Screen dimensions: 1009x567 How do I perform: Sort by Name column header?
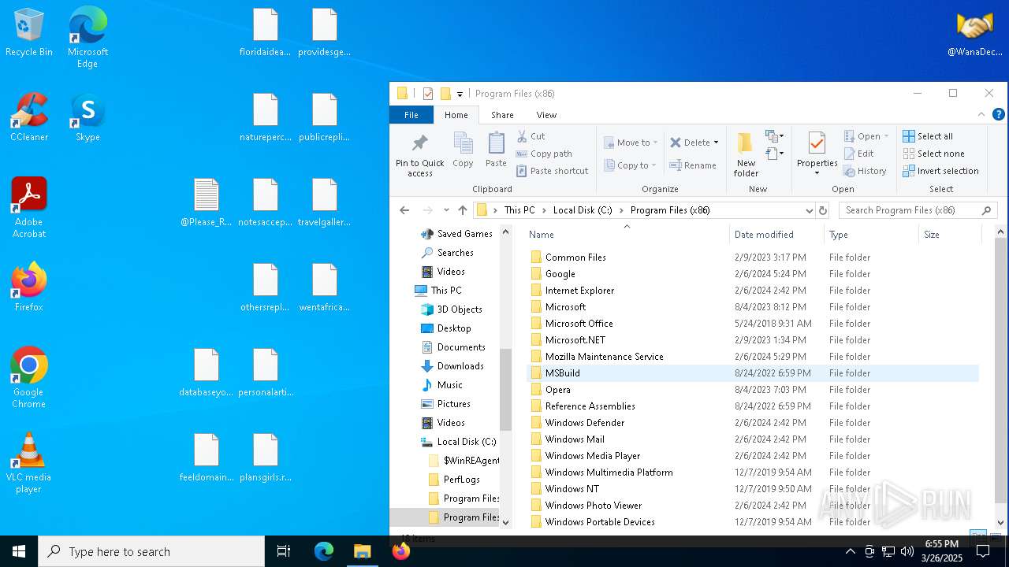click(627, 235)
